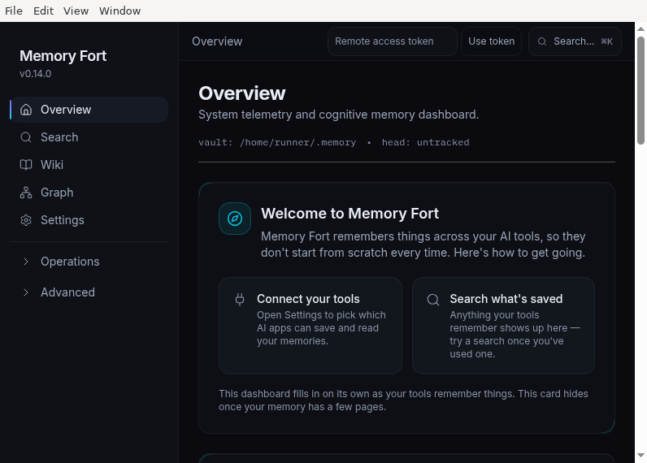This screenshot has height=463, width=647.
Task: Click the Overview home icon in sidebar
Action: pos(26,110)
